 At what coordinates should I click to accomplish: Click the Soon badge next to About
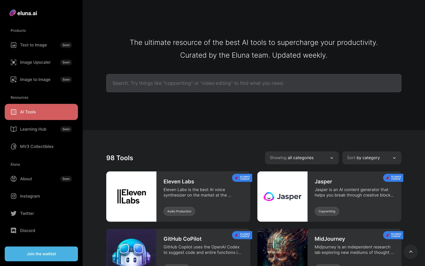coord(66,179)
